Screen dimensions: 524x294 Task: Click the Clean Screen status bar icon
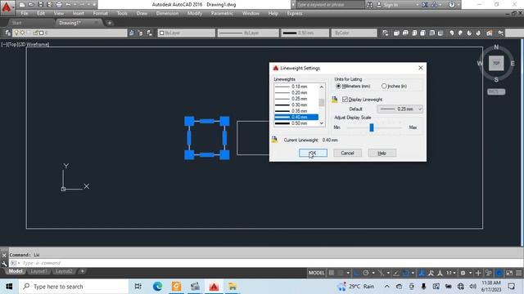pyautogui.click(x=509, y=273)
